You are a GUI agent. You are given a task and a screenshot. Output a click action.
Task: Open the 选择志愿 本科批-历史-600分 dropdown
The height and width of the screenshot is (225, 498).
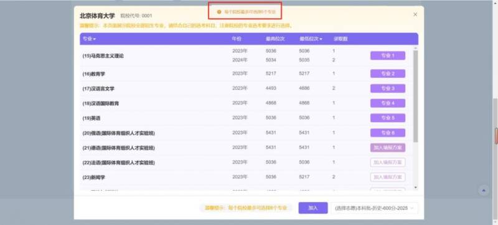tap(375, 208)
